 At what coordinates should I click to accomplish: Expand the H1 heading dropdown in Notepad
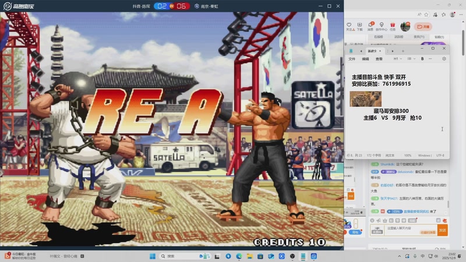[398, 59]
